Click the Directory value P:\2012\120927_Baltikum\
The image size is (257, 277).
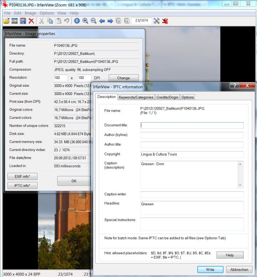tap(96, 54)
